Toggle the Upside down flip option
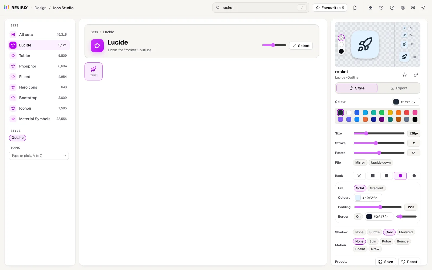The height and width of the screenshot is (270, 432). (x=381, y=163)
